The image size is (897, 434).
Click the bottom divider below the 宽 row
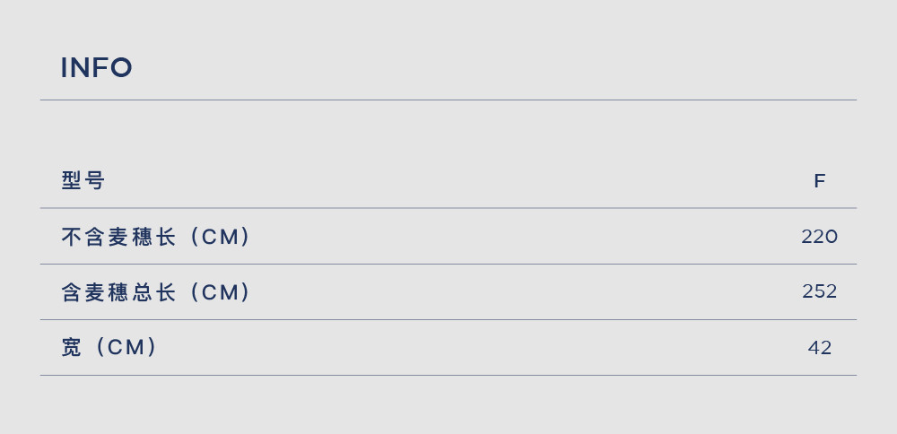448,375
